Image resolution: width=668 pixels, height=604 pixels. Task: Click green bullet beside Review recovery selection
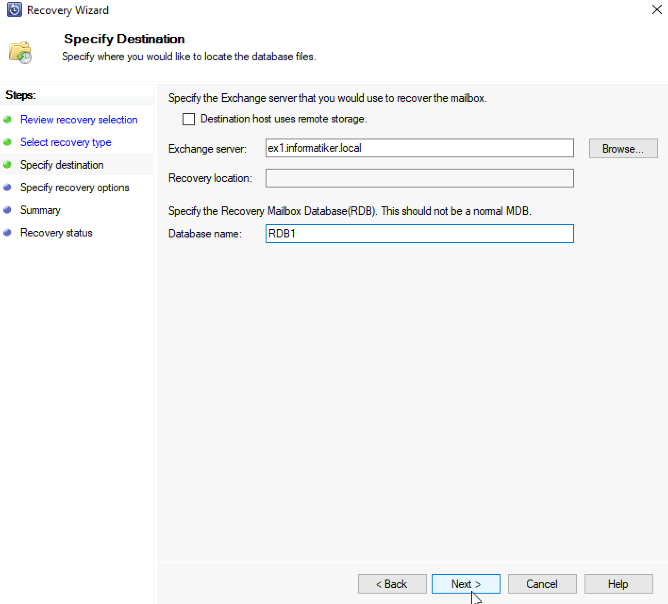pyautogui.click(x=7, y=119)
